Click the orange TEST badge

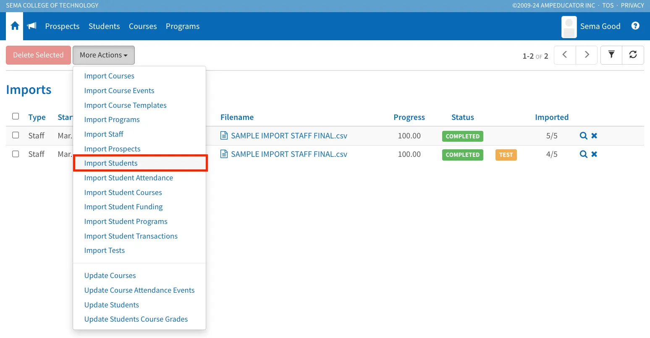(x=506, y=155)
